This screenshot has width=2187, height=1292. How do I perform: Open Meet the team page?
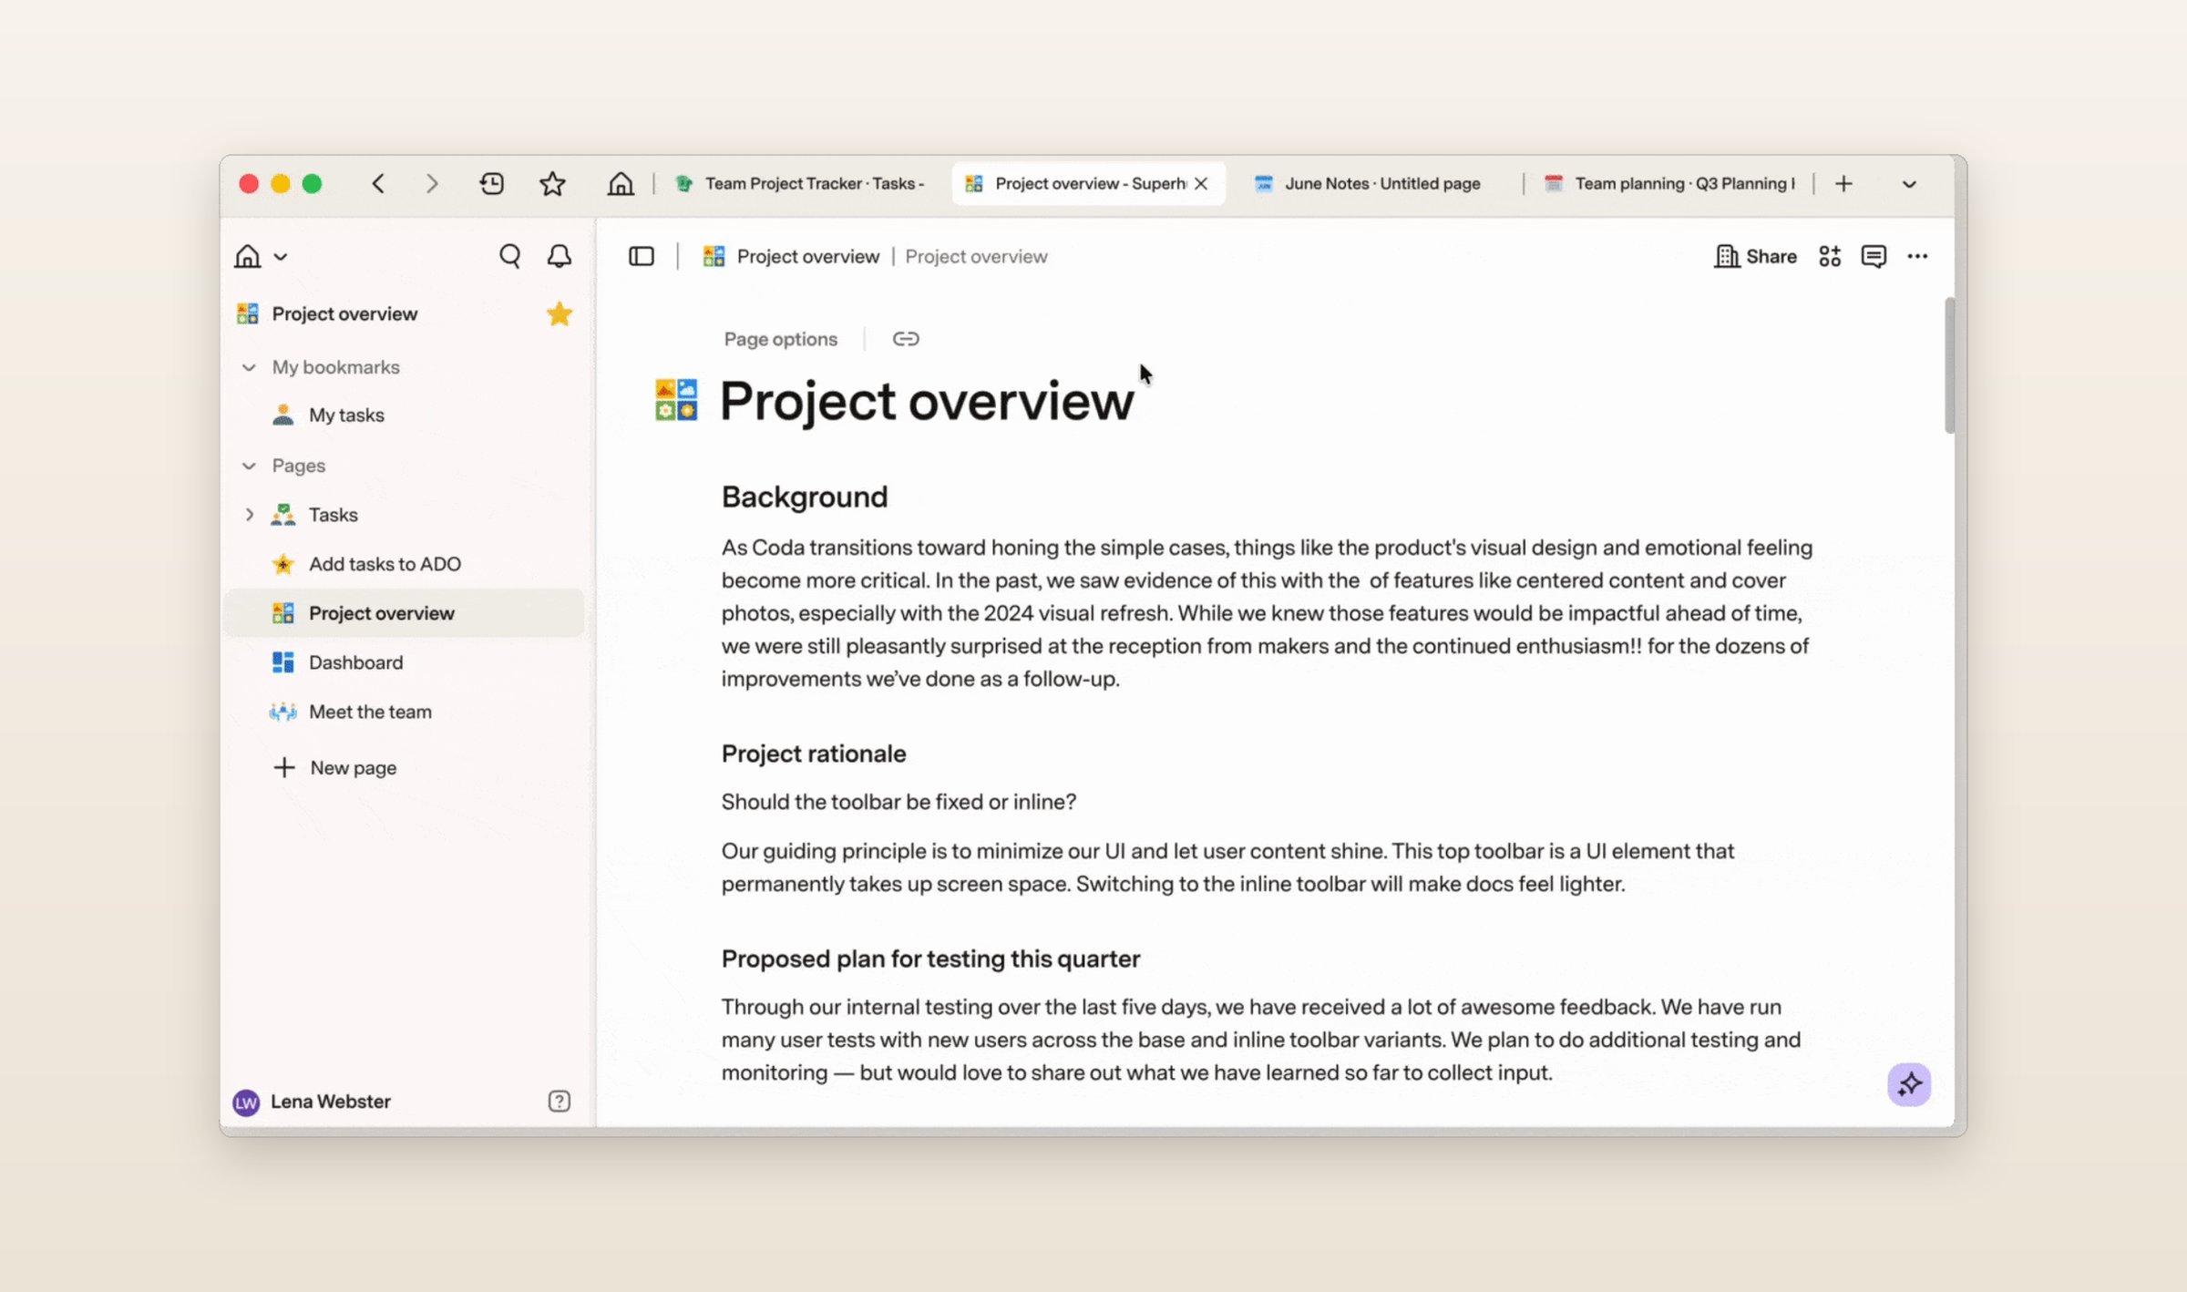(404, 712)
